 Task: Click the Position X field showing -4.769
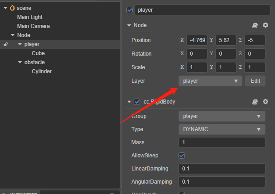pyautogui.click(x=197, y=40)
